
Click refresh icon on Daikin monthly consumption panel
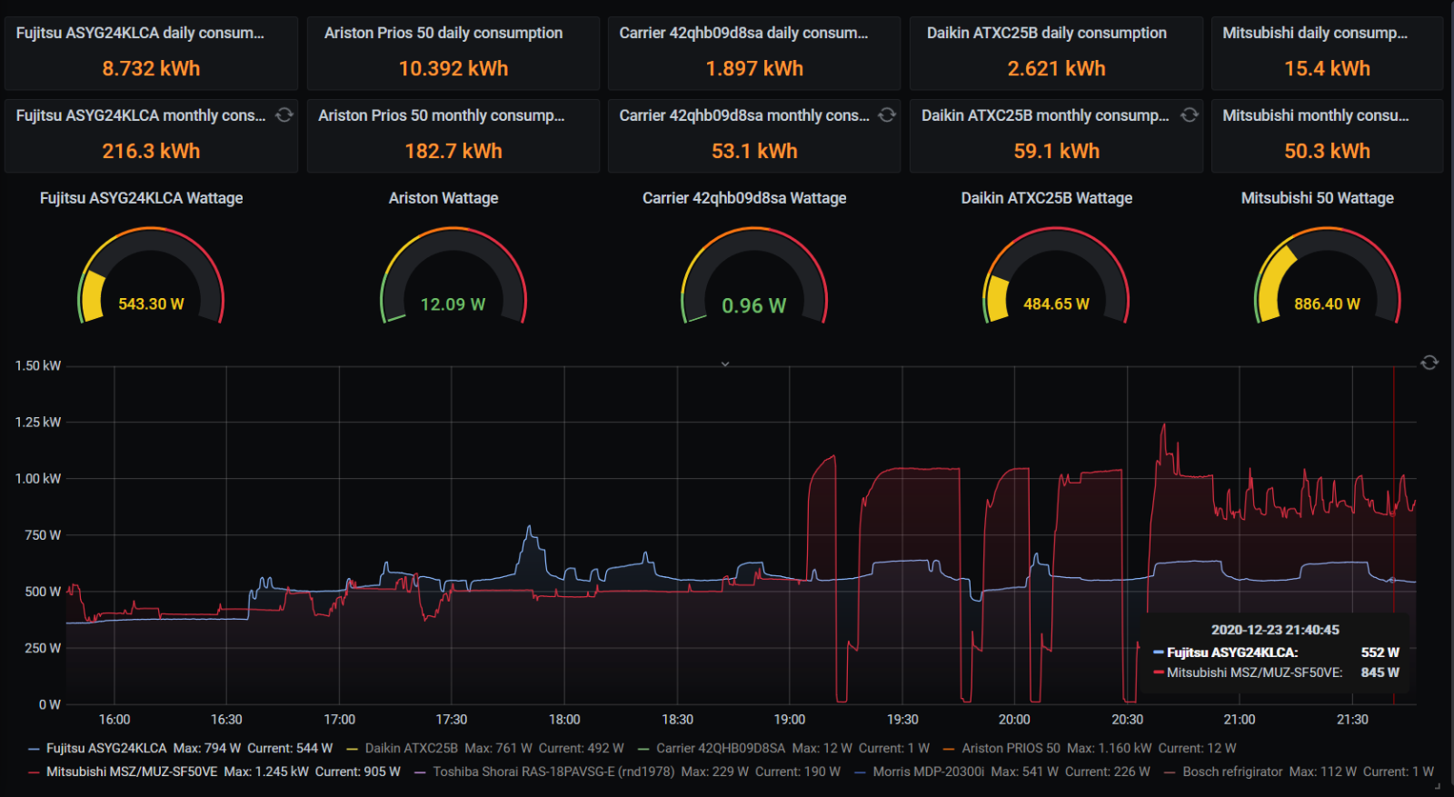click(x=1189, y=115)
